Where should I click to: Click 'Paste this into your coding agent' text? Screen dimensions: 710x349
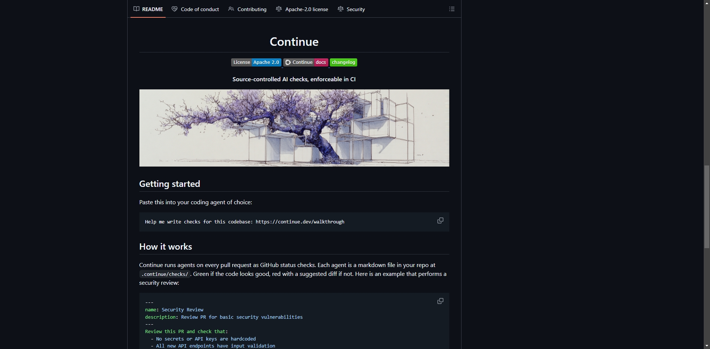[196, 202]
